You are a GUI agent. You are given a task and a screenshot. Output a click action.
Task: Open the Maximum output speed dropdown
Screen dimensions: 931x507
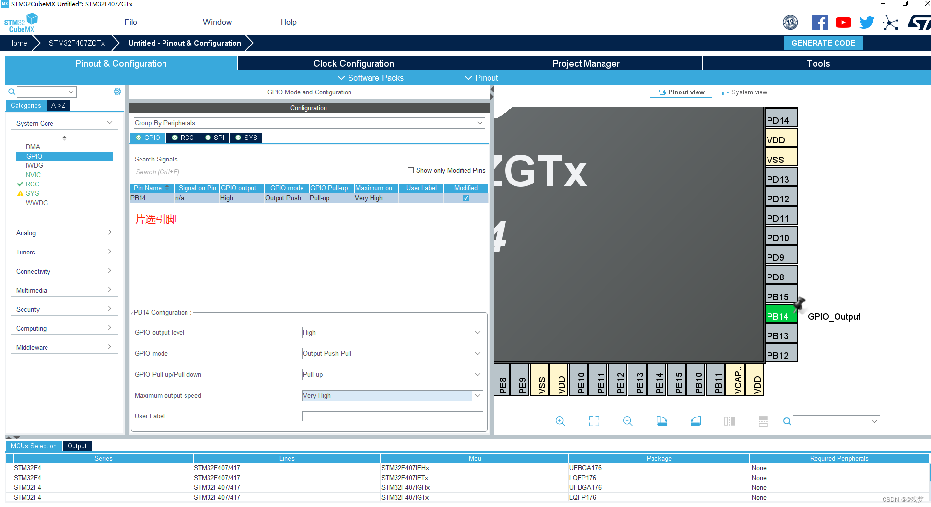click(392, 395)
